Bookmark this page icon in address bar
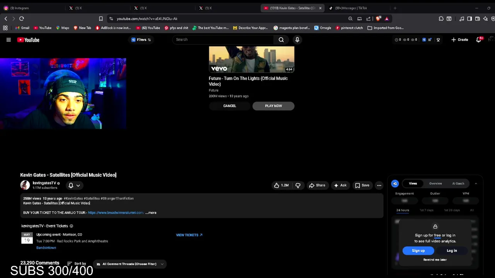This screenshot has width=495, height=278. coord(101,19)
